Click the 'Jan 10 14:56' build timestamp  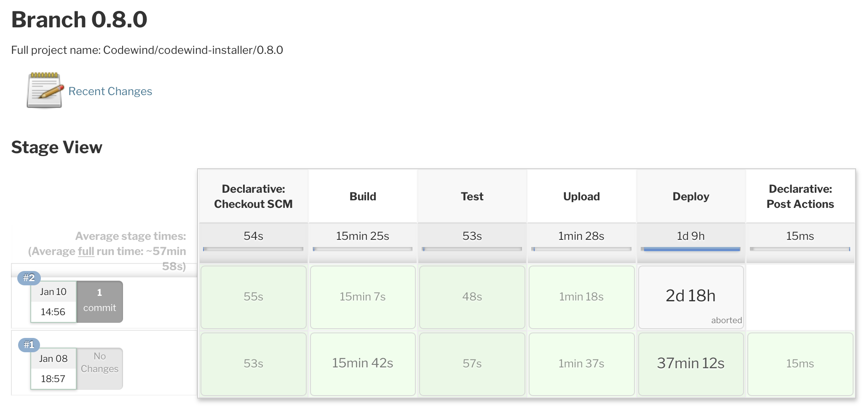(53, 301)
